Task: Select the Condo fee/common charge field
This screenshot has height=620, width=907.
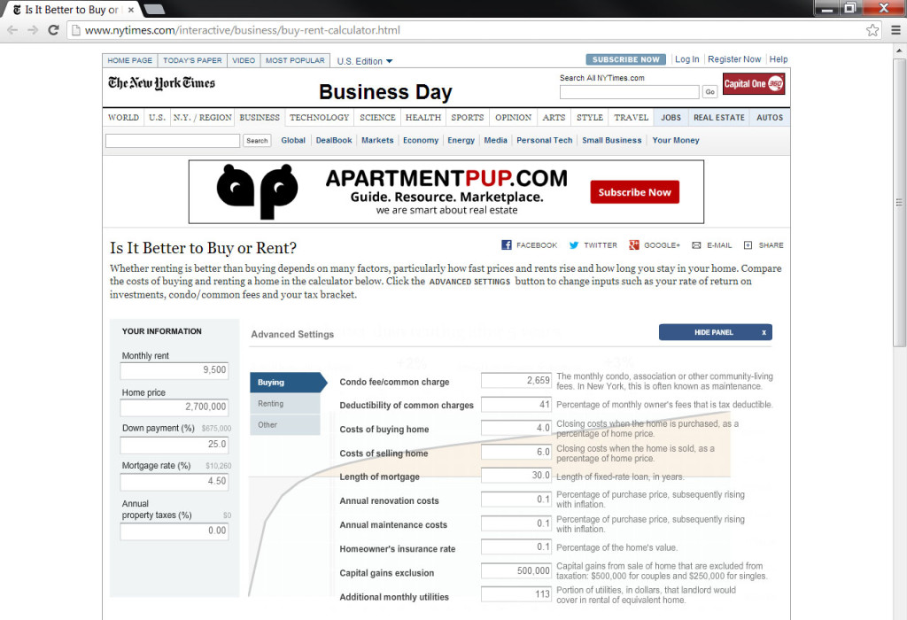Action: pyautogui.click(x=515, y=380)
